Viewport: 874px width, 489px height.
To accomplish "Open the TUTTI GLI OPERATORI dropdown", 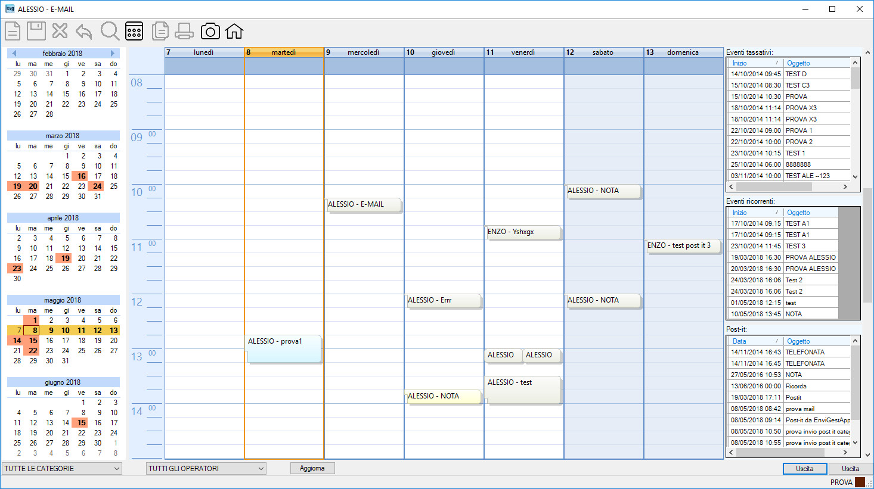I will point(206,469).
